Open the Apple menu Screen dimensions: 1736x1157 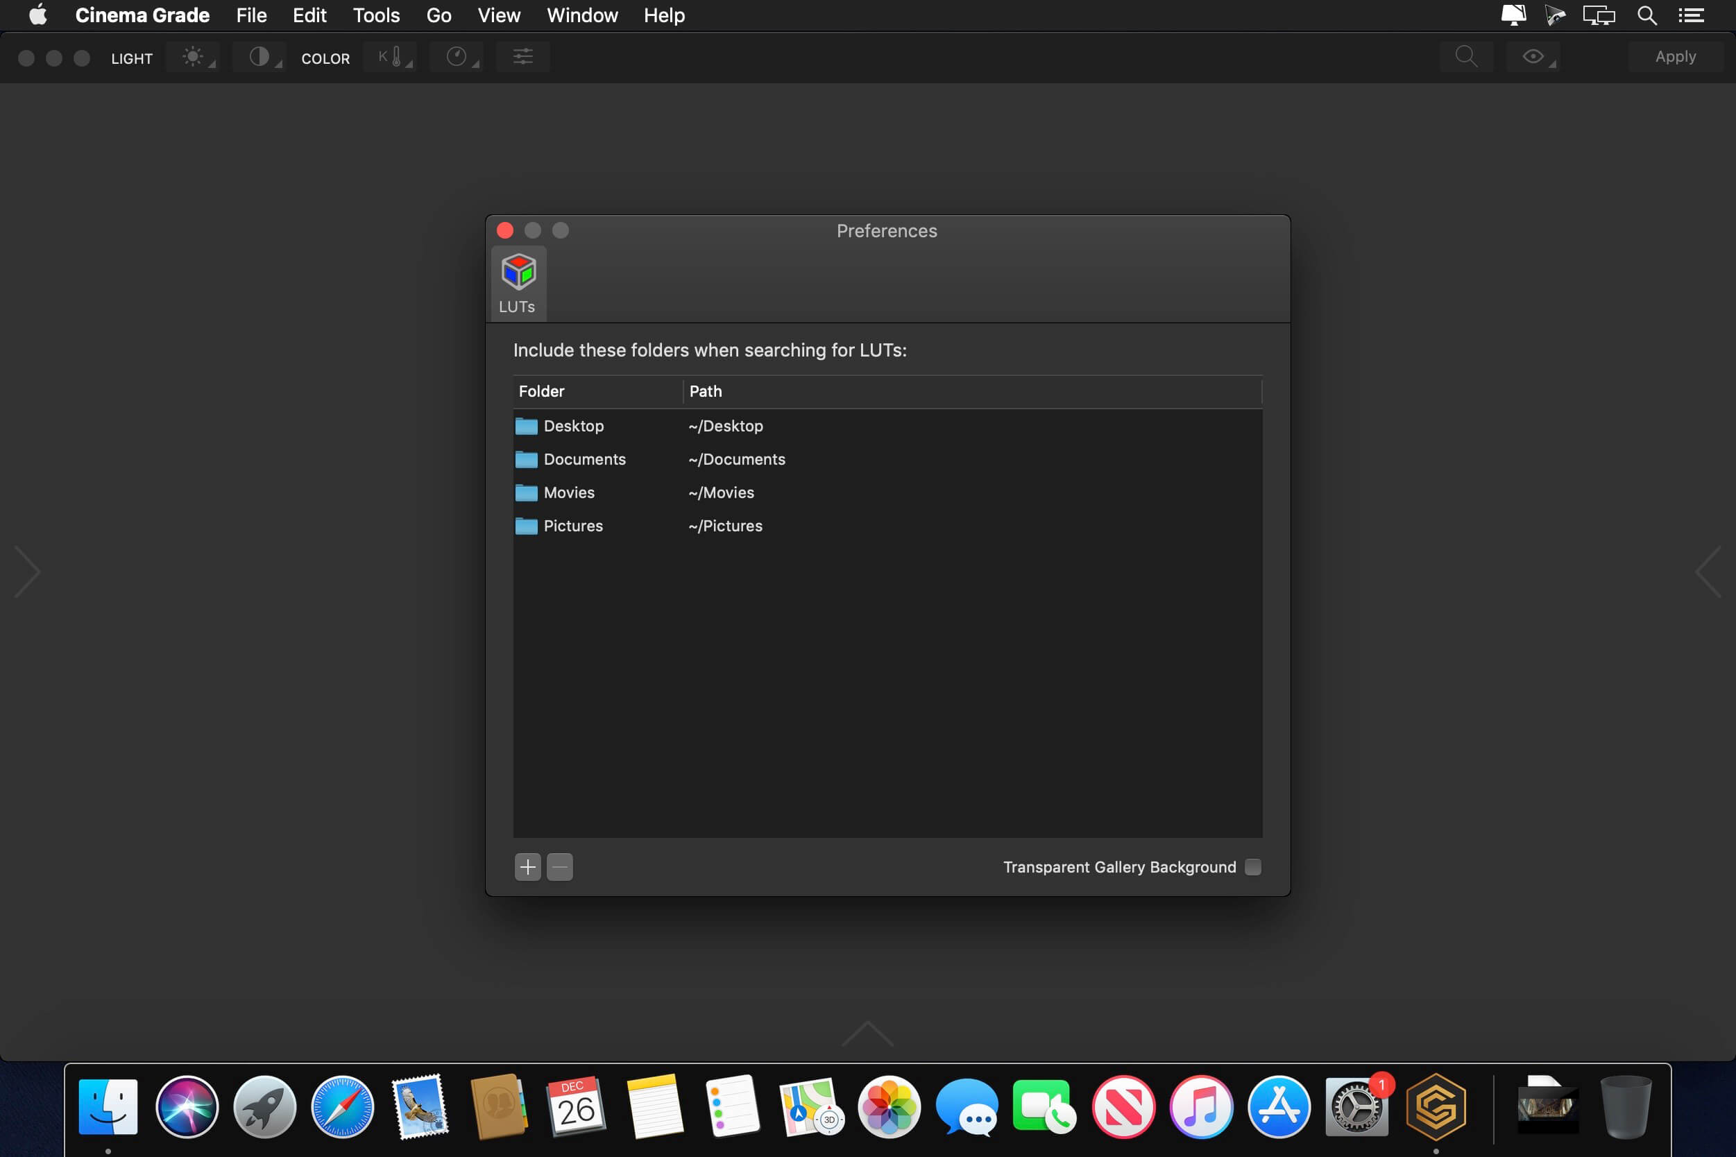click(37, 15)
